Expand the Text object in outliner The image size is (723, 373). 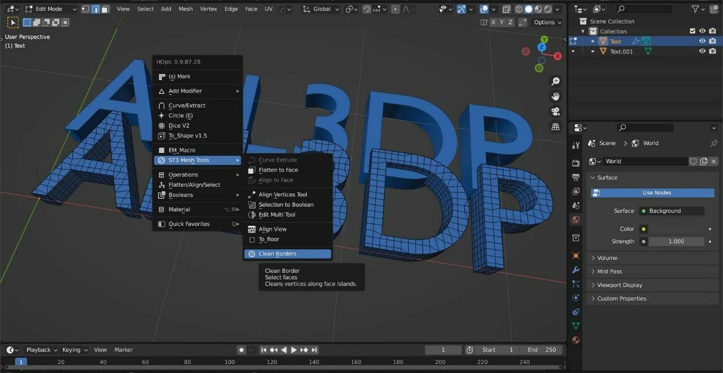[593, 42]
